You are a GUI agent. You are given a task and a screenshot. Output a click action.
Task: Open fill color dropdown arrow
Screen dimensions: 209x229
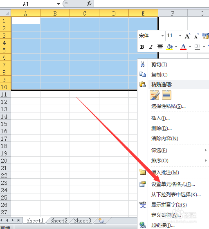tap(176, 47)
